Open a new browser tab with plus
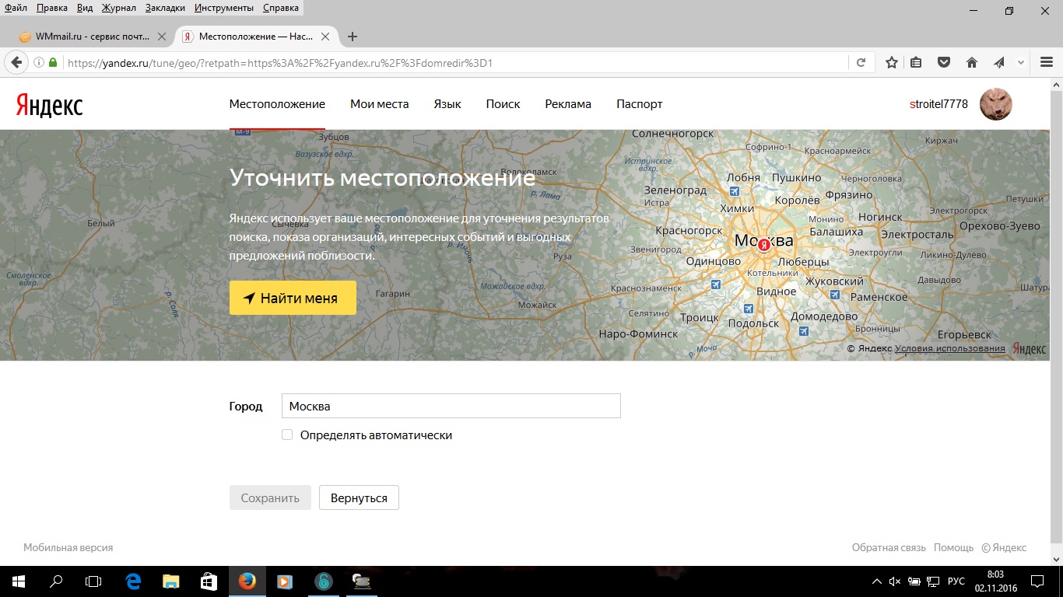Viewport: 1063px width, 597px height. 353,37
